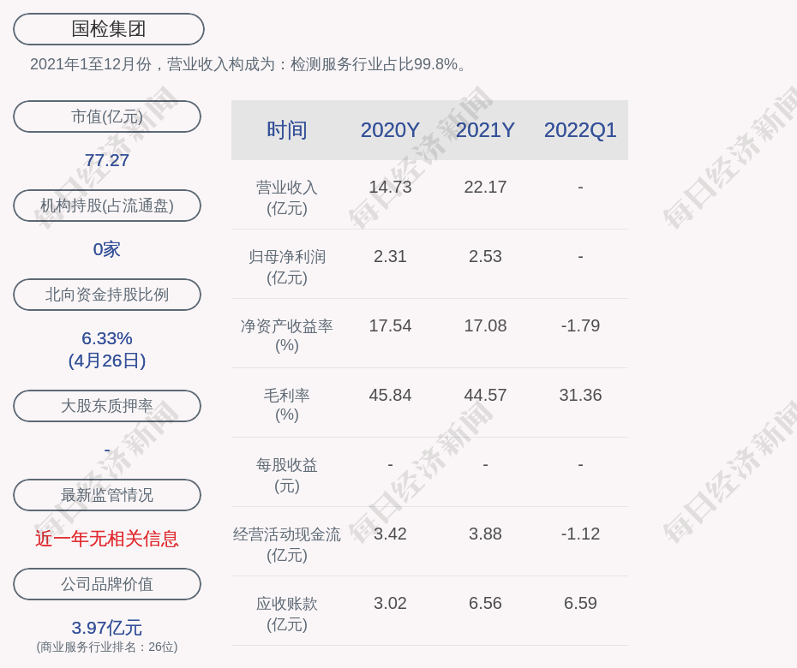
Task: Click the dash value under 大股东质押率
Action: pyautogui.click(x=107, y=450)
